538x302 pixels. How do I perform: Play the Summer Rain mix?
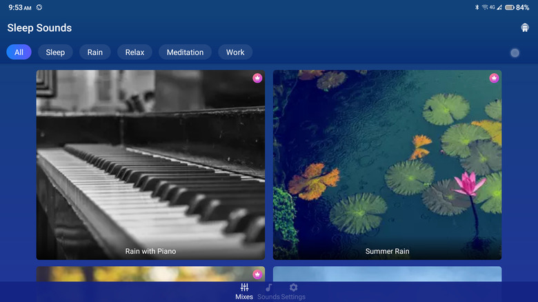tap(388, 165)
